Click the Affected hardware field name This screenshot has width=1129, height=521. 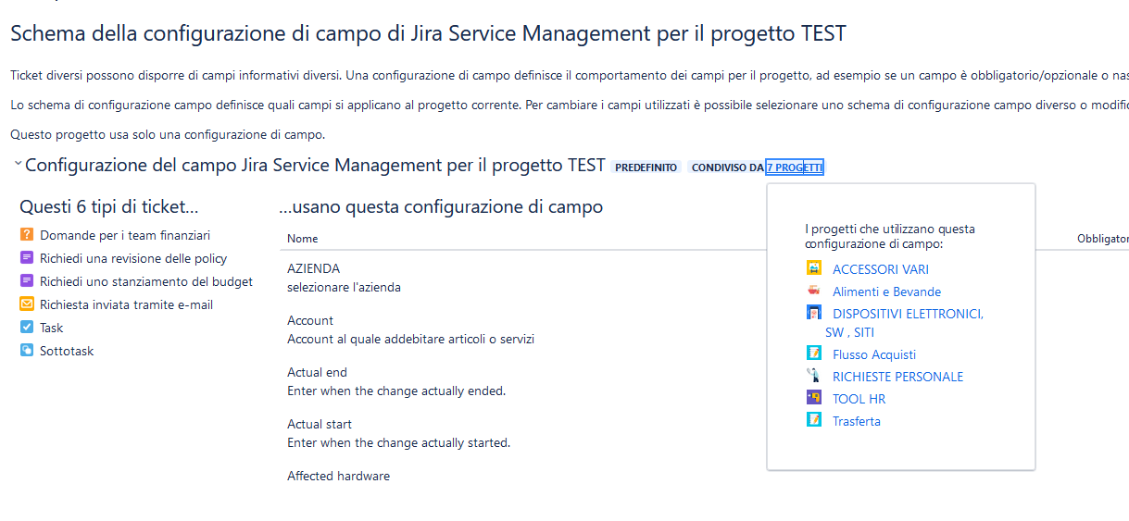tap(339, 477)
